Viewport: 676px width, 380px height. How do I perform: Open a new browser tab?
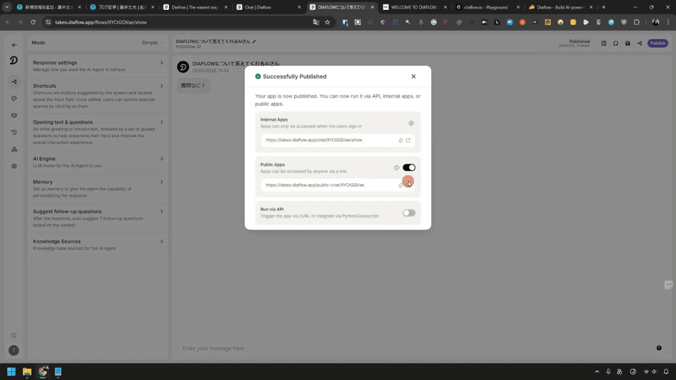click(x=603, y=7)
